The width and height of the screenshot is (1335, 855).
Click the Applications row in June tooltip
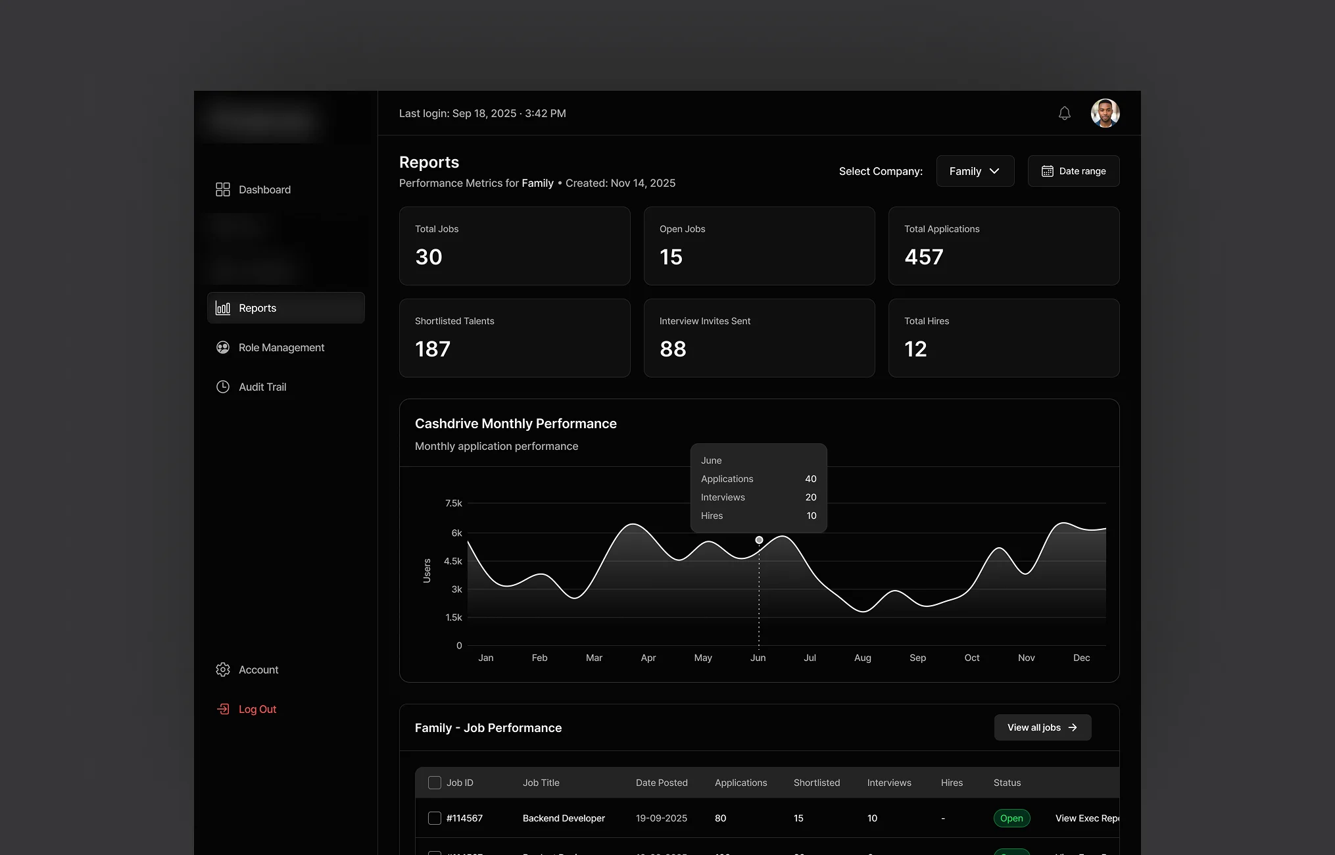coord(758,479)
